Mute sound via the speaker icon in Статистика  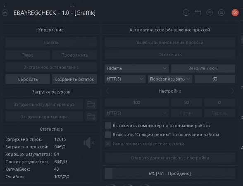click(x=89, y=143)
